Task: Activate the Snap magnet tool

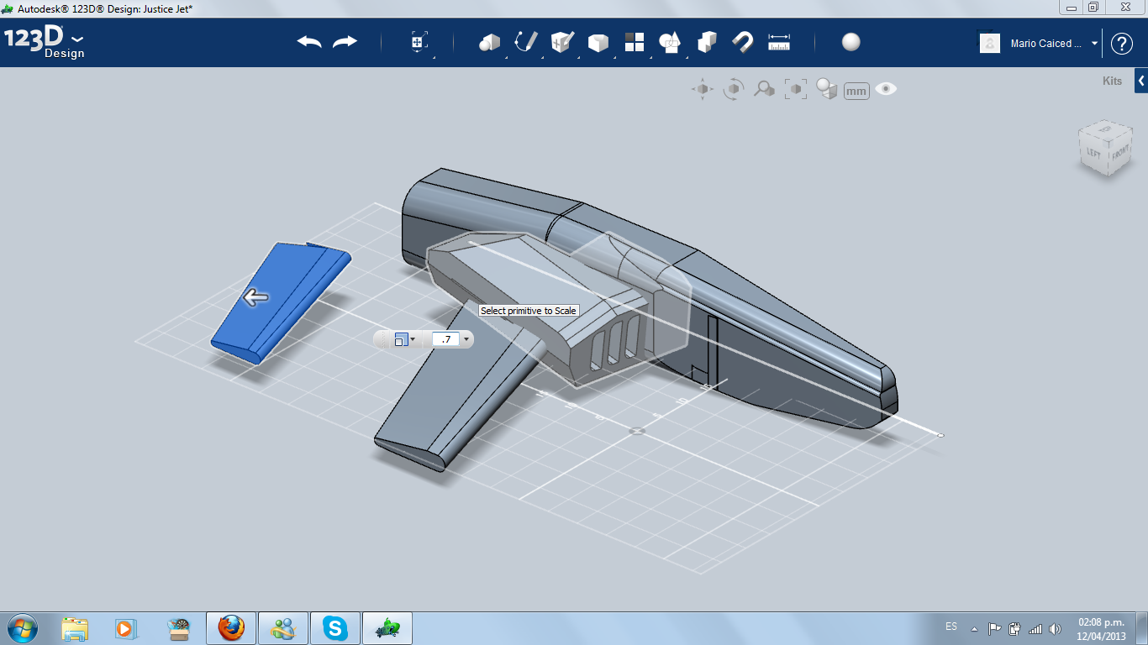Action: 742,42
